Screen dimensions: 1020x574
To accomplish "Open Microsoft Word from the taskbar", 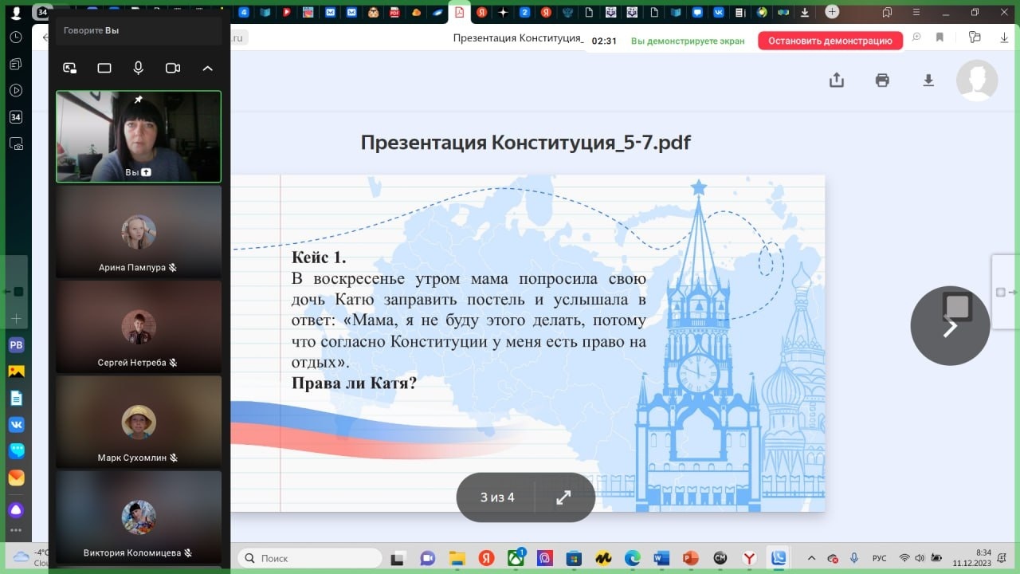I will [661, 558].
